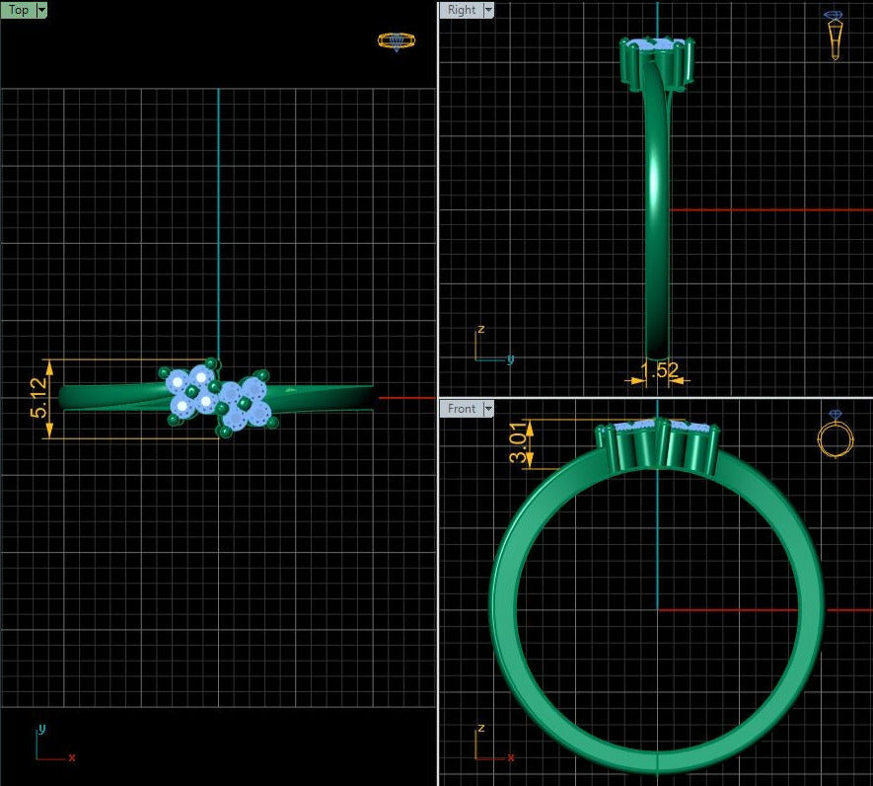Expand the Right viewport menu arrow
Screen dimensions: 873x786
coord(487,10)
